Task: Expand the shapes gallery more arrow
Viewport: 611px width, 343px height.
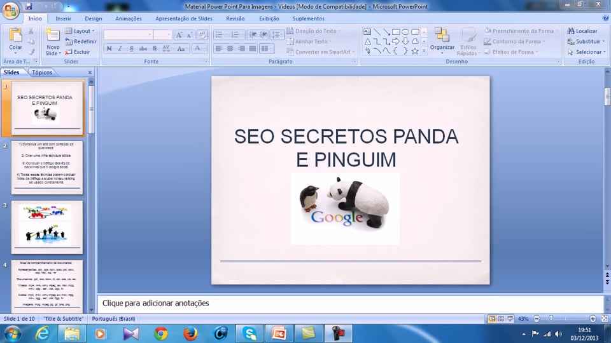Action: (424, 51)
